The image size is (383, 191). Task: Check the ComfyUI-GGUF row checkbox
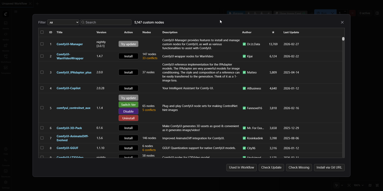[x=42, y=148]
